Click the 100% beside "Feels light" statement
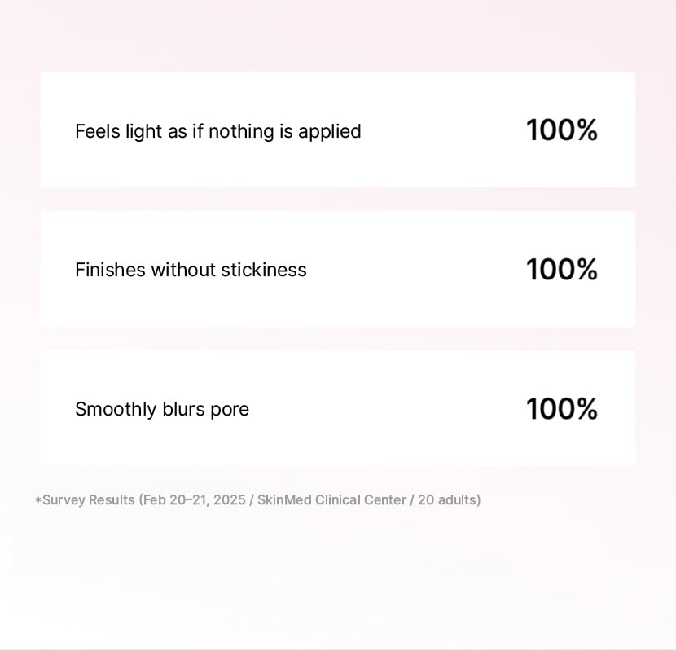This screenshot has width=676, height=651. pyautogui.click(x=562, y=130)
